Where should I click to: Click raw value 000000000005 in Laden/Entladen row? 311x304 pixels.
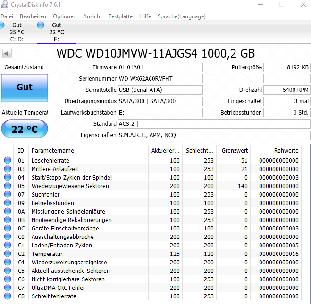278,246
